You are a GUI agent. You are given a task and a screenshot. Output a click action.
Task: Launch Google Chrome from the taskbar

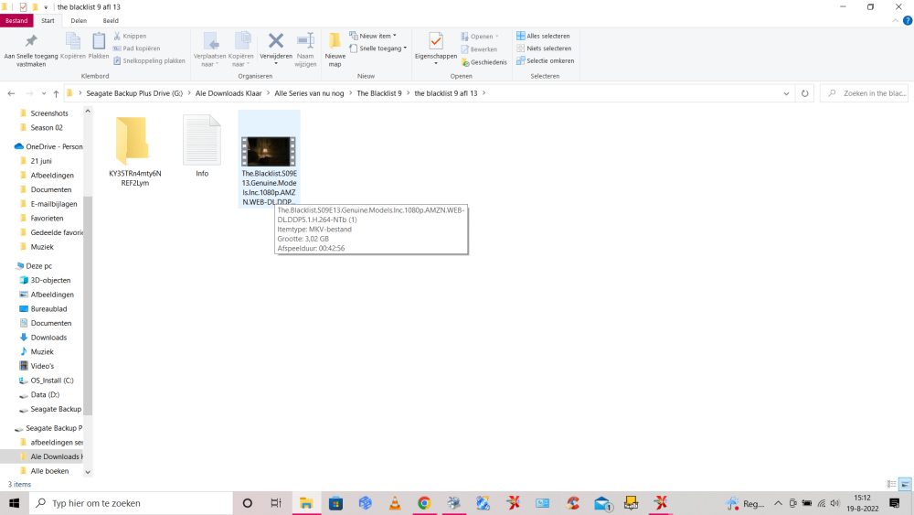[423, 503]
